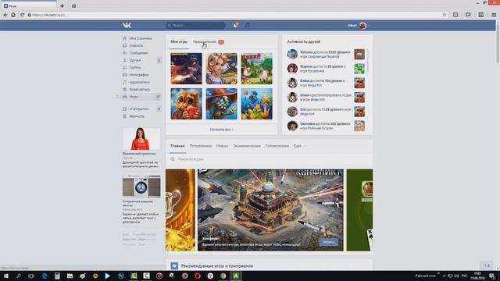500x281 pixels.
Task: Open game icon next to Татьяна's activity
Action: pyautogui.click(x=359, y=54)
